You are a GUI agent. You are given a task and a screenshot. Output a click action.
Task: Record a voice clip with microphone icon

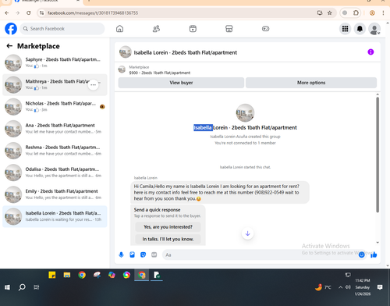click(x=121, y=254)
